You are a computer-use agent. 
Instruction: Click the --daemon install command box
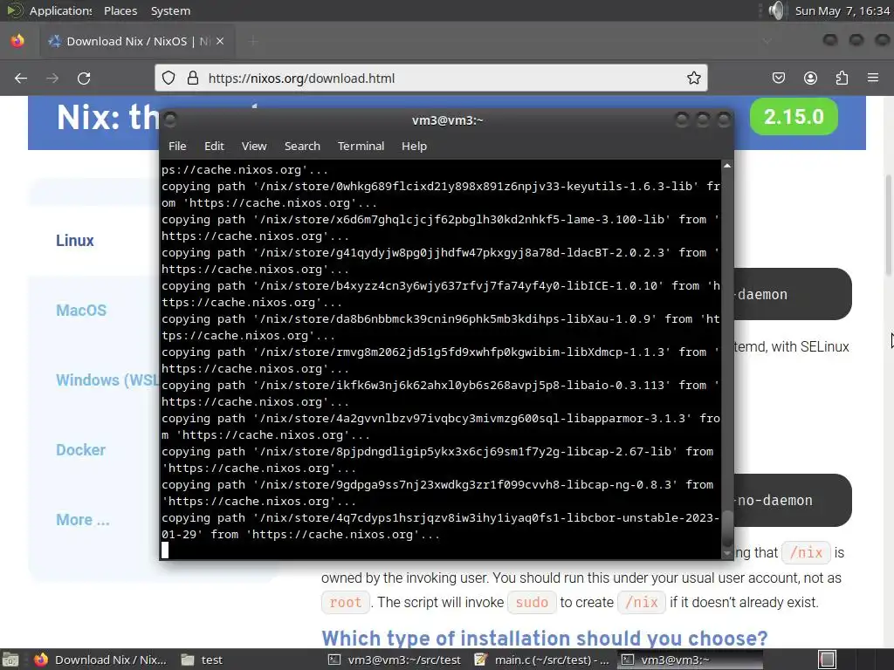[x=793, y=294]
